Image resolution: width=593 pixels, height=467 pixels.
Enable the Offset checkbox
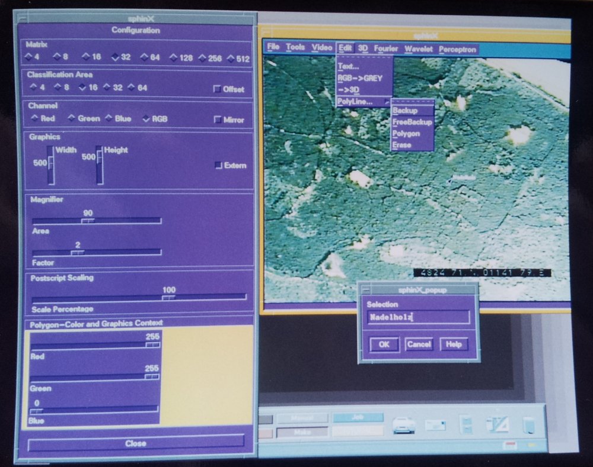(218, 89)
